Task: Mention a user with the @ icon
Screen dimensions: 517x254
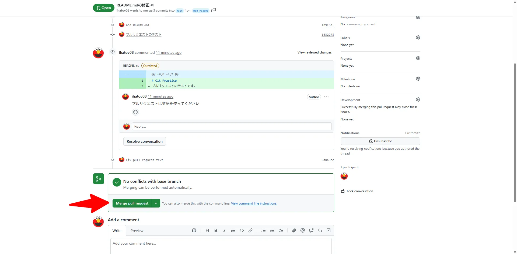Action: click(303, 230)
